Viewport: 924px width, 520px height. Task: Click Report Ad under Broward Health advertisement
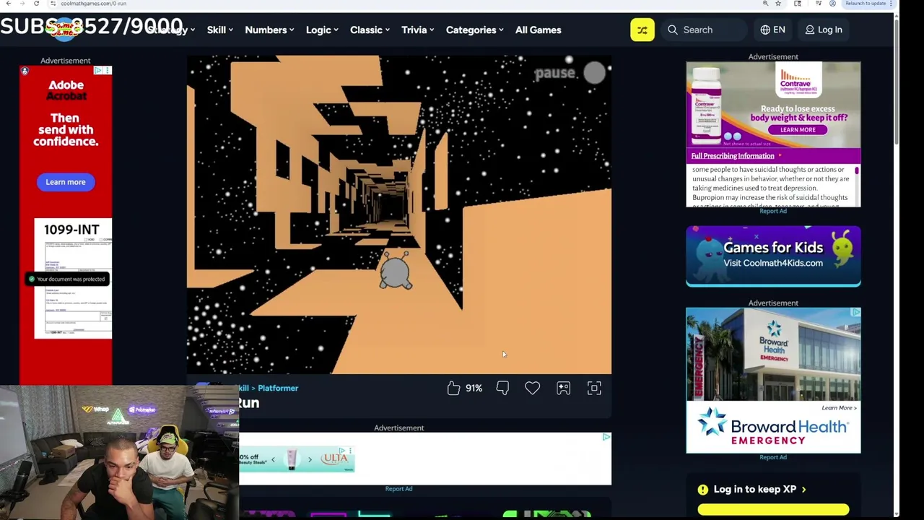773,457
